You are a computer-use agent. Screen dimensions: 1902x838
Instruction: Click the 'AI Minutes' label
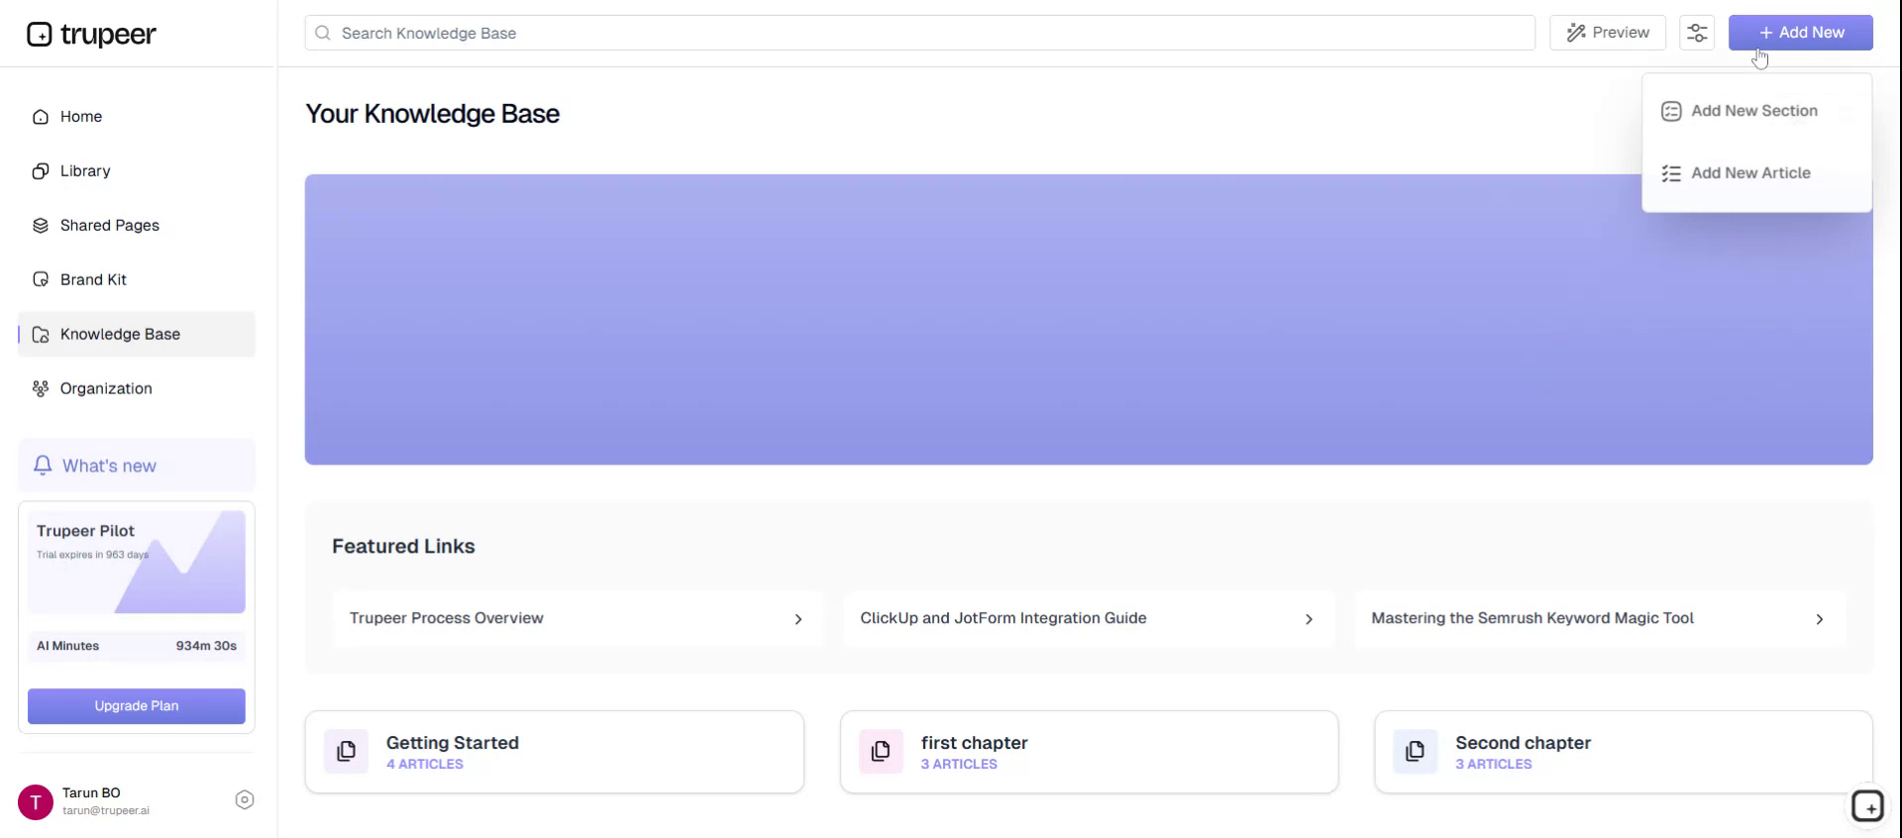[68, 646]
